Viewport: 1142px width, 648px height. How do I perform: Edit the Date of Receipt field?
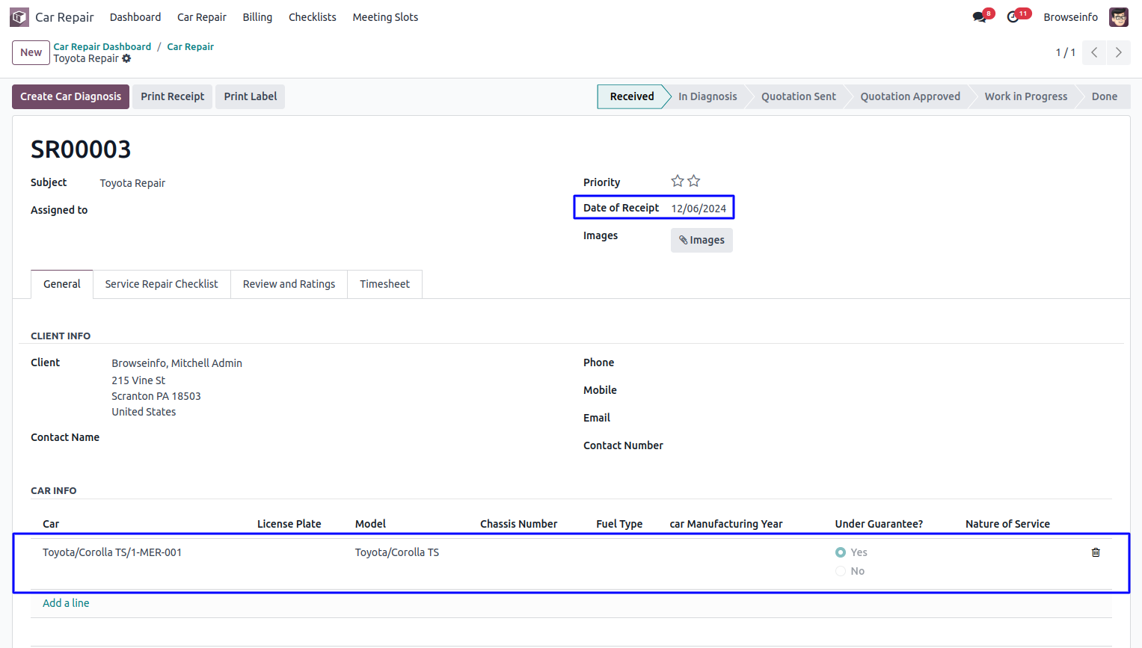pos(699,209)
